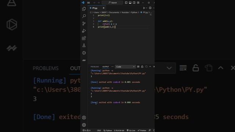Click the Users breadcrumb segment

coord(96,12)
